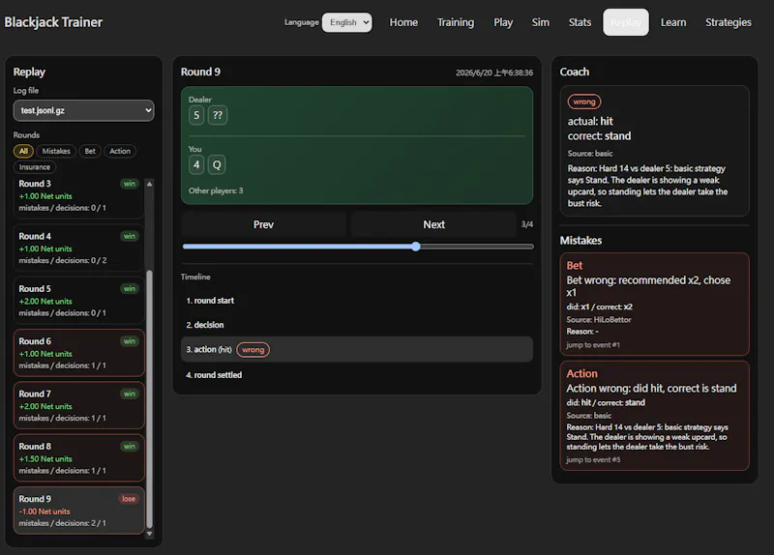Click 'Source: HiLoBettor' text
Image resolution: width=774 pixels, height=555 pixels.
click(x=599, y=320)
